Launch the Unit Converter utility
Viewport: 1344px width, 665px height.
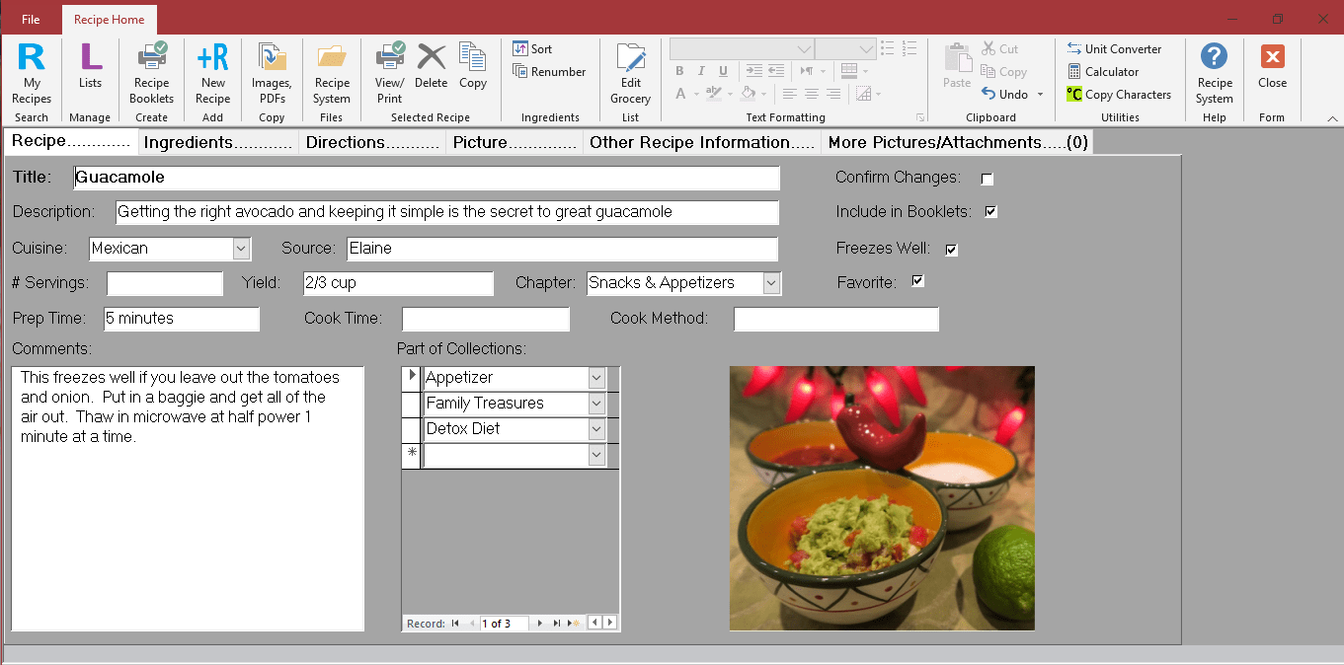(1117, 48)
